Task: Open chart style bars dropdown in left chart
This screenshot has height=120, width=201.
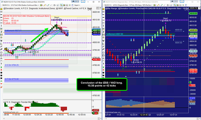Action: tap(42, 5)
